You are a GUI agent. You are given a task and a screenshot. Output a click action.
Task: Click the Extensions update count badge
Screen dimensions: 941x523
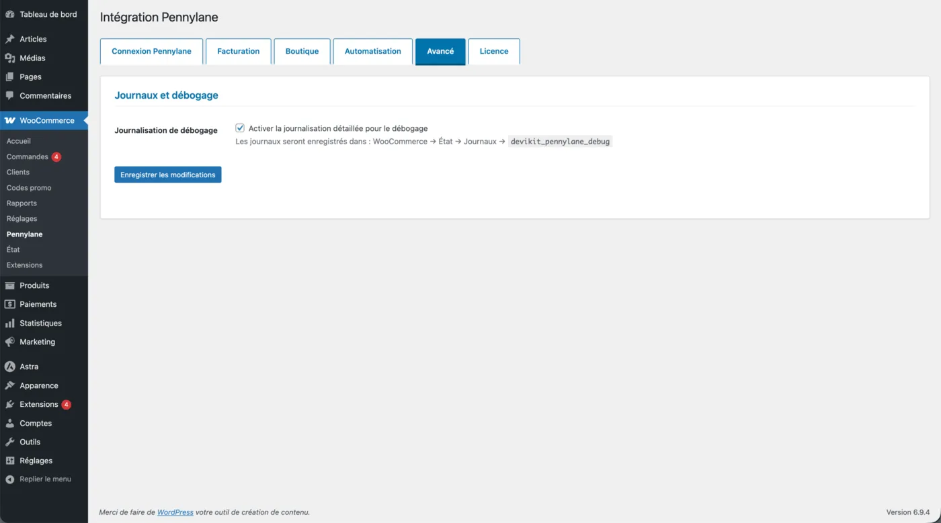point(66,404)
